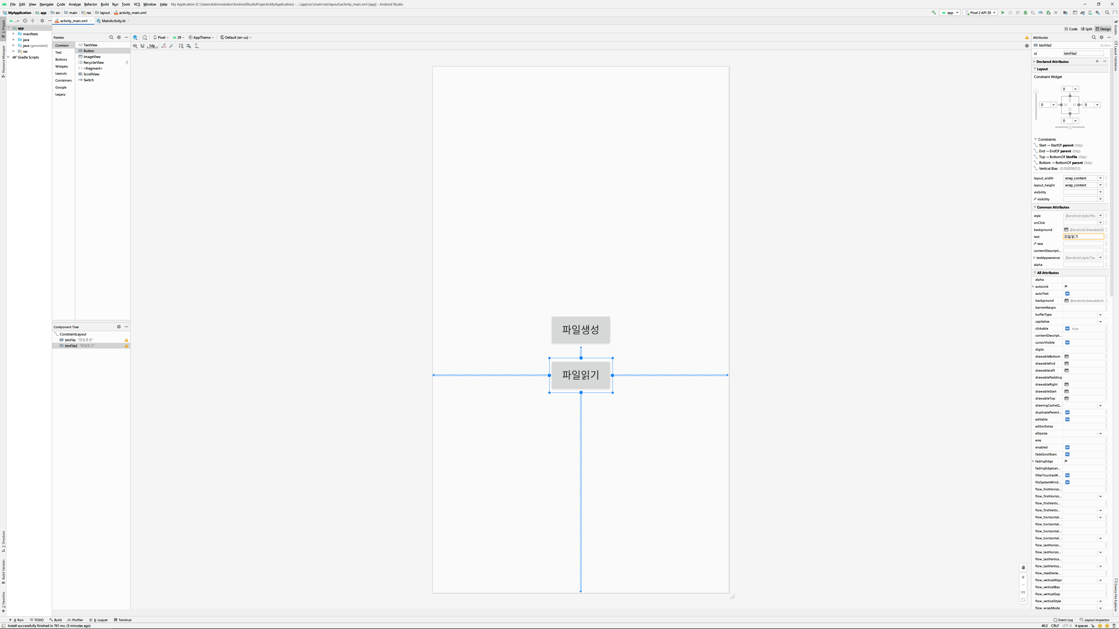Click the Sync Project with Gradle elephant icon
The width and height of the screenshot is (1119, 629).
pyautogui.click(x=1083, y=13)
